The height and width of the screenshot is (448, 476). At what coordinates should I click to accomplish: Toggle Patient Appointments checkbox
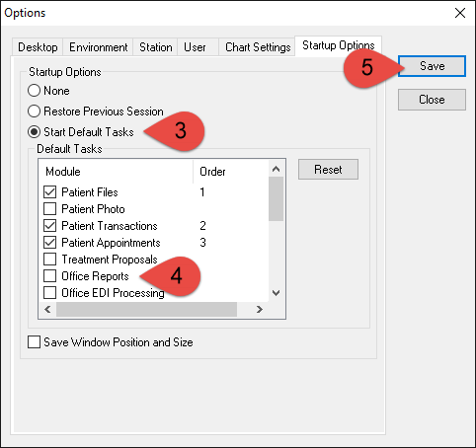click(49, 243)
